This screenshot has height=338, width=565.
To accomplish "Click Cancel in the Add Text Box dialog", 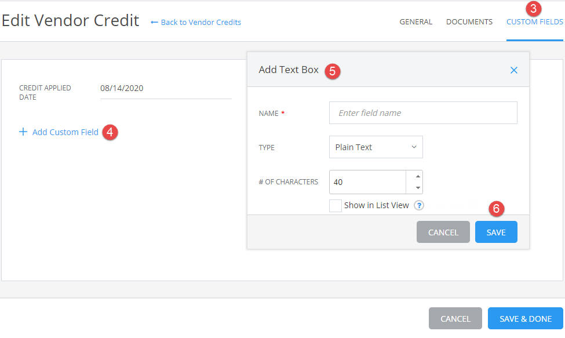I will pyautogui.click(x=443, y=232).
